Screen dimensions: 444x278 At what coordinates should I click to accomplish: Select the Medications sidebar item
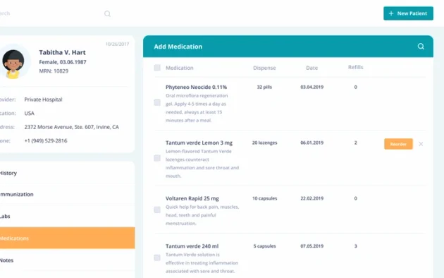[68, 238]
